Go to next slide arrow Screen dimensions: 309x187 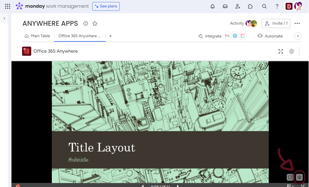point(178,185)
